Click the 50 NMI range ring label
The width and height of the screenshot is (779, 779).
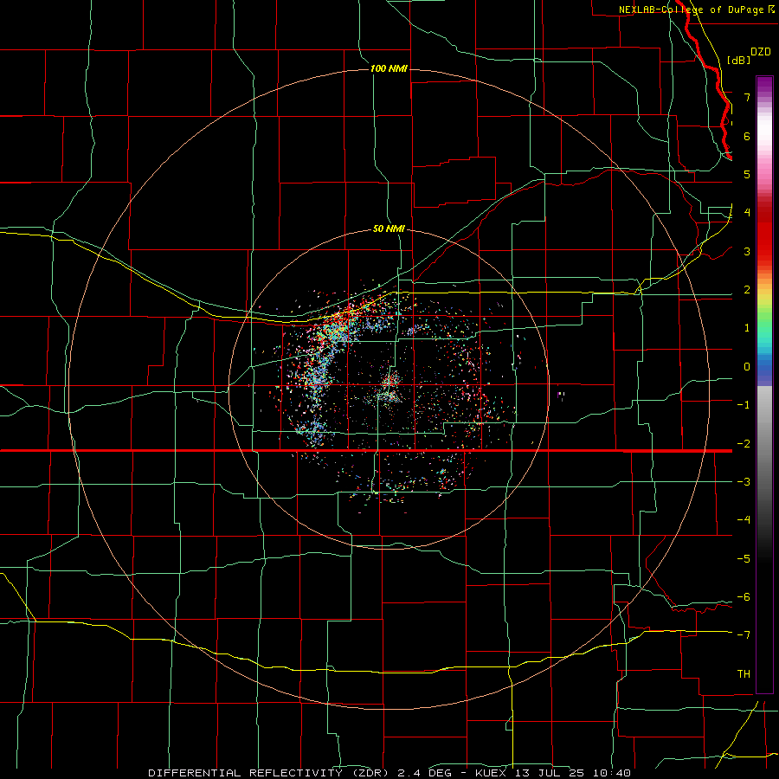click(389, 229)
